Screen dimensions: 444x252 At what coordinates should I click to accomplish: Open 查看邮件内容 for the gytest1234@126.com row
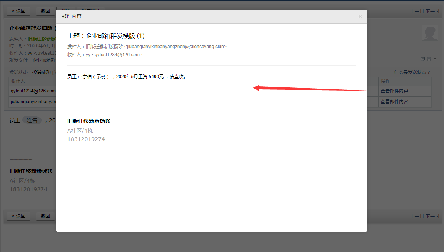(x=394, y=91)
